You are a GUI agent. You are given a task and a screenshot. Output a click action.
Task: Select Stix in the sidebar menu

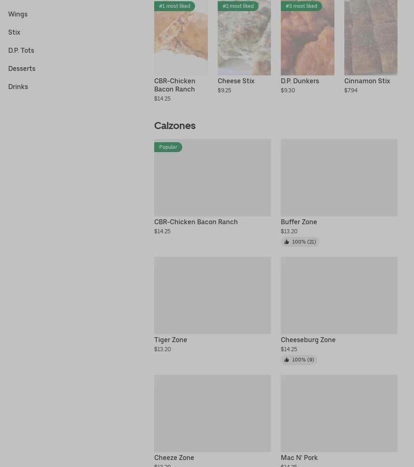pyautogui.click(x=14, y=32)
